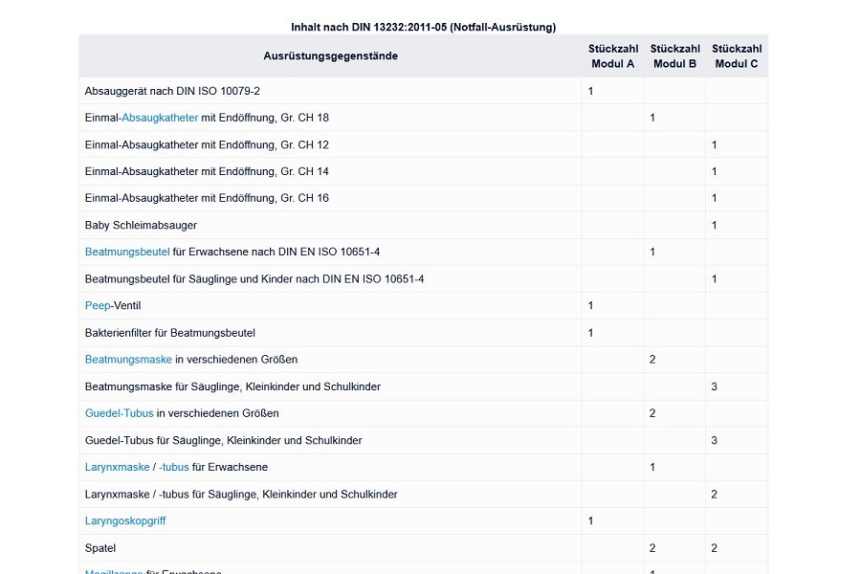The image size is (861, 574).
Task: Open the Absaugkatheter link
Action: (160, 118)
